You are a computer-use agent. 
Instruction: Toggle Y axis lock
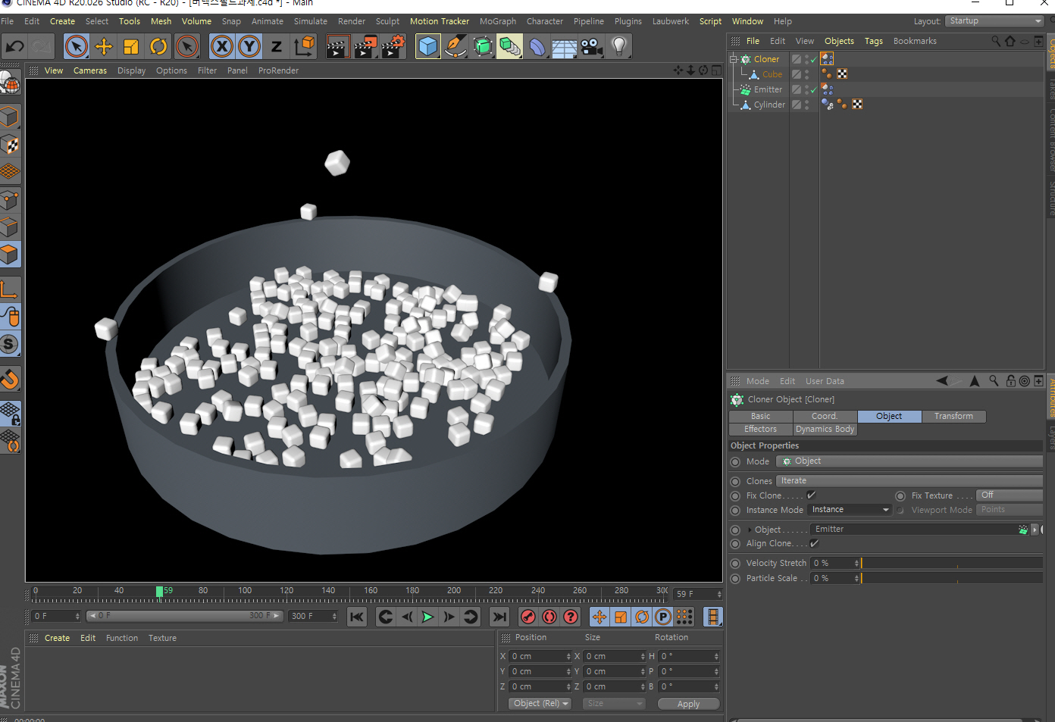pyautogui.click(x=249, y=47)
